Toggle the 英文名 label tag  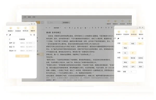click(x=133, y=58)
